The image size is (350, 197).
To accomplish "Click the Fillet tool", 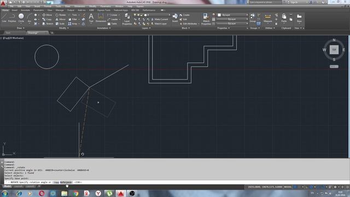I will point(73,20).
